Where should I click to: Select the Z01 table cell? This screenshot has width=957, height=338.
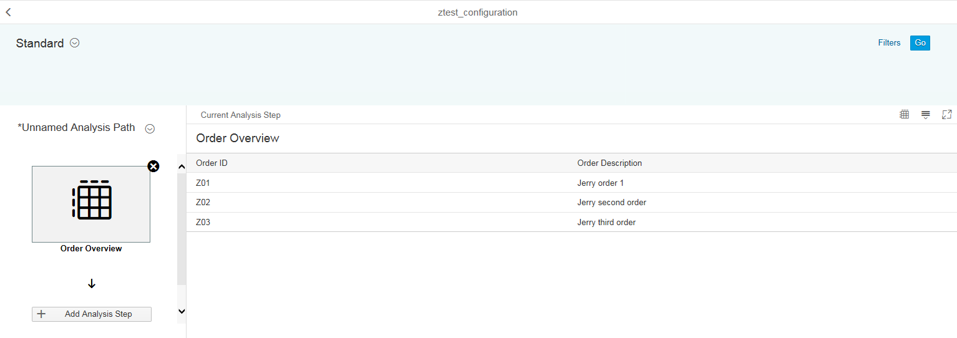(203, 183)
